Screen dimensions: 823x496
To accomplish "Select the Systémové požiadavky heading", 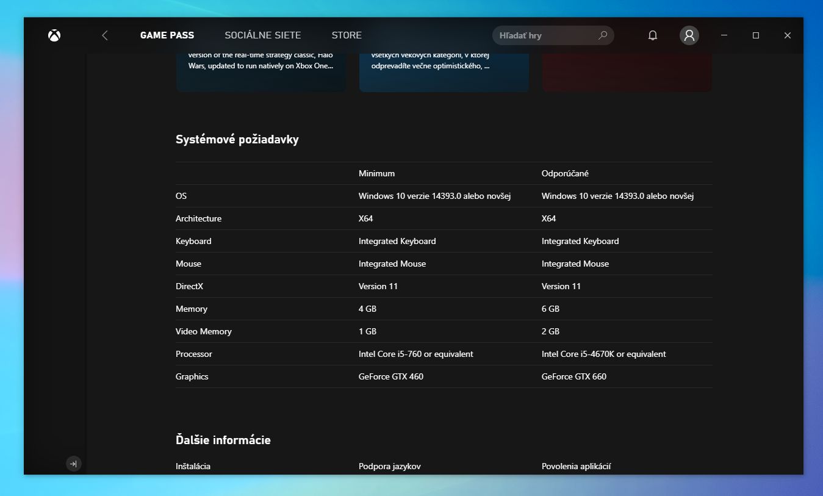I will tap(237, 139).
